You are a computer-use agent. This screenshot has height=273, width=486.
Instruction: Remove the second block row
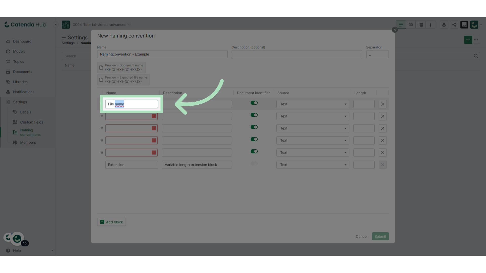[x=383, y=116]
